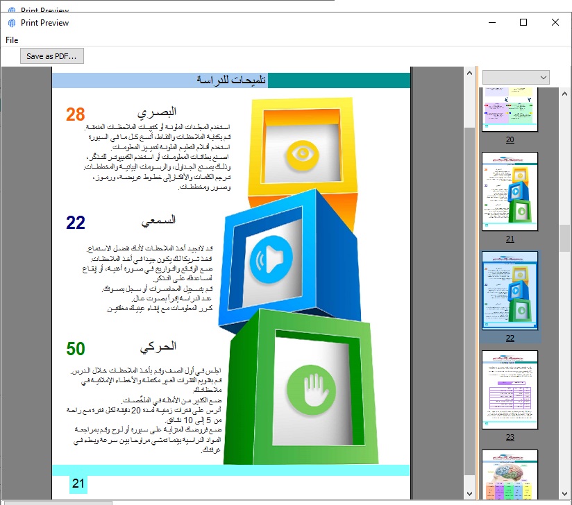Click the page 20 label link
Screen dimensions: 572x505
510,139
